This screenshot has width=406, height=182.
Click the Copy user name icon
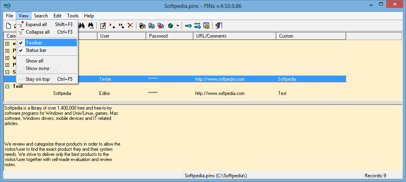(142, 26)
